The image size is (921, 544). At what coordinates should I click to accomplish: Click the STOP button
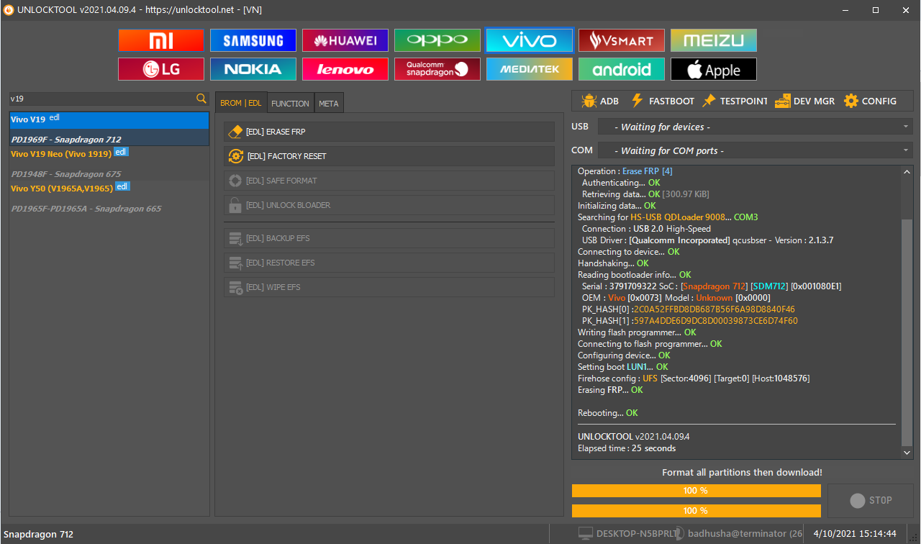pyautogui.click(x=871, y=500)
